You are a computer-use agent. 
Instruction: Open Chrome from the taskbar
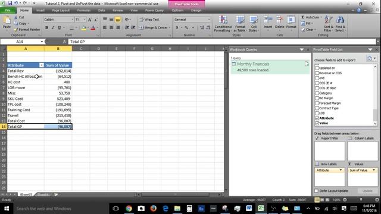[129, 209]
